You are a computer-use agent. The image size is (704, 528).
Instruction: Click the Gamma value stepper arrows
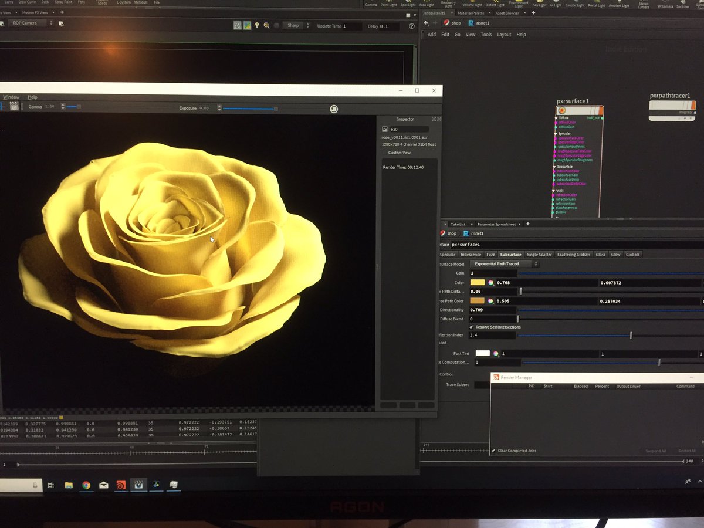pos(62,107)
